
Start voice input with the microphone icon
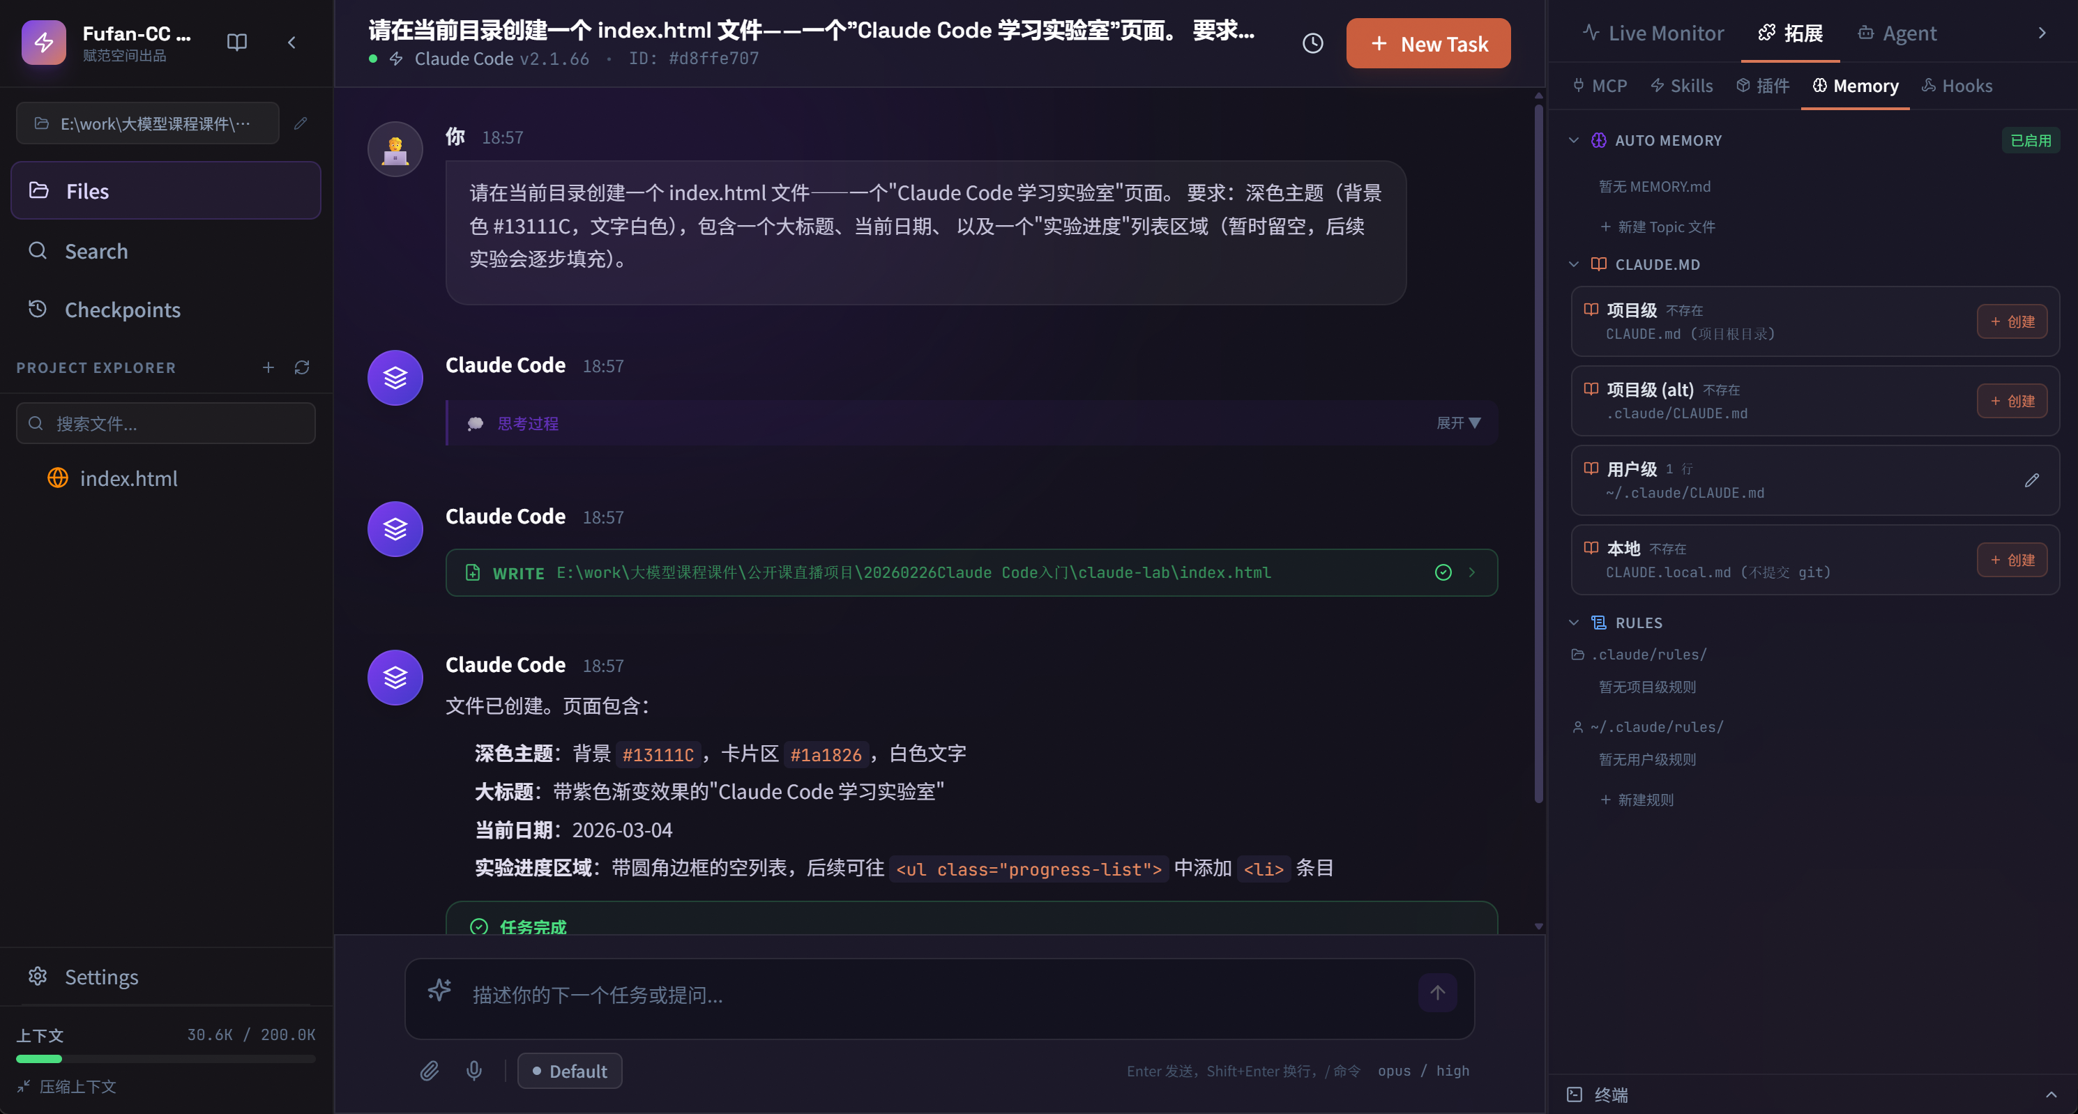474,1071
